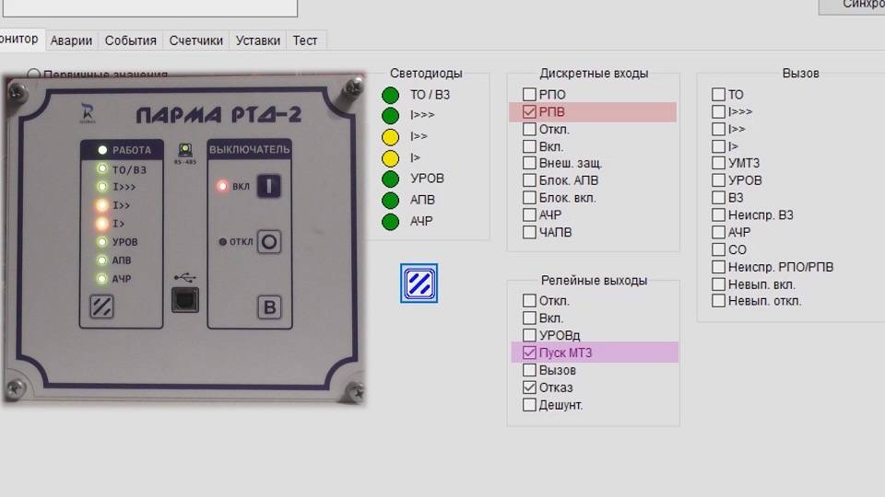This screenshot has width=885, height=497.
Task: Select the Монитор tab
Action: point(20,39)
